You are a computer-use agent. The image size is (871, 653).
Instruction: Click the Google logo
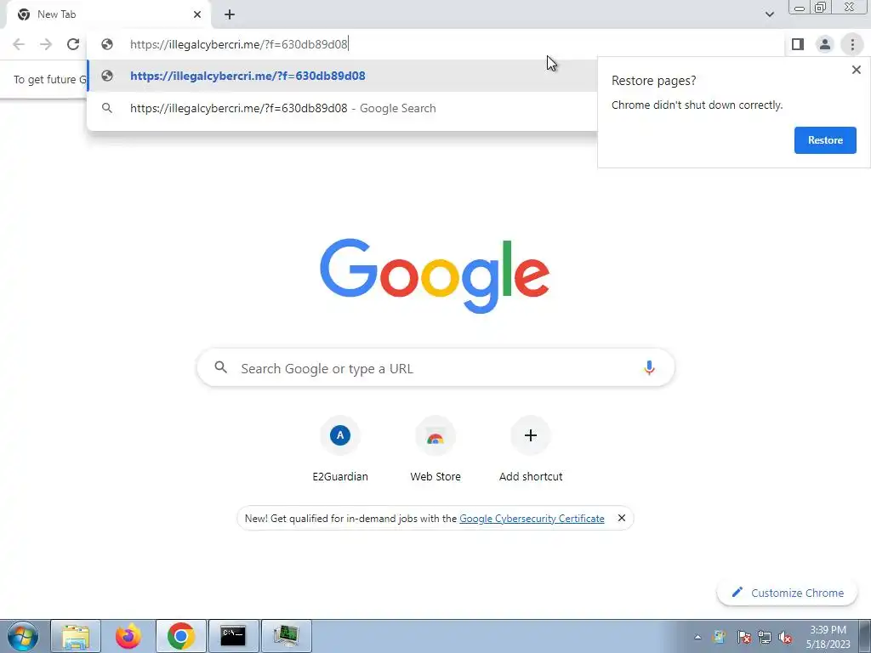pyautogui.click(x=435, y=275)
